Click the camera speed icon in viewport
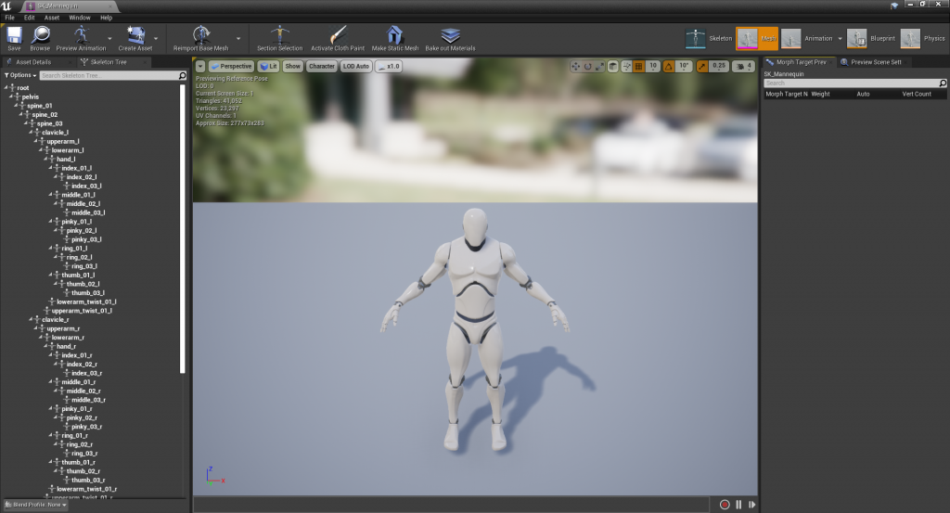950x513 pixels. tap(743, 66)
